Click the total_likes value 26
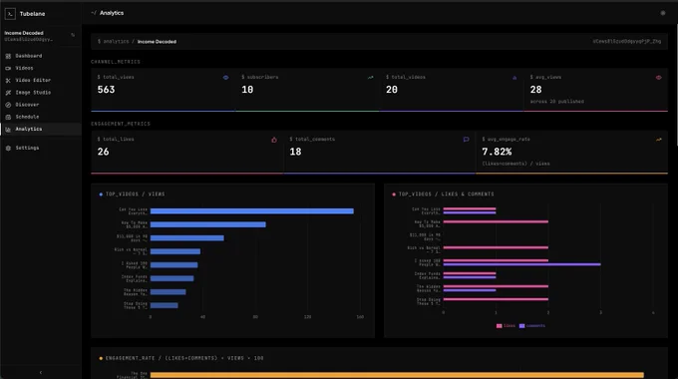The width and height of the screenshot is (678, 379). 103,152
